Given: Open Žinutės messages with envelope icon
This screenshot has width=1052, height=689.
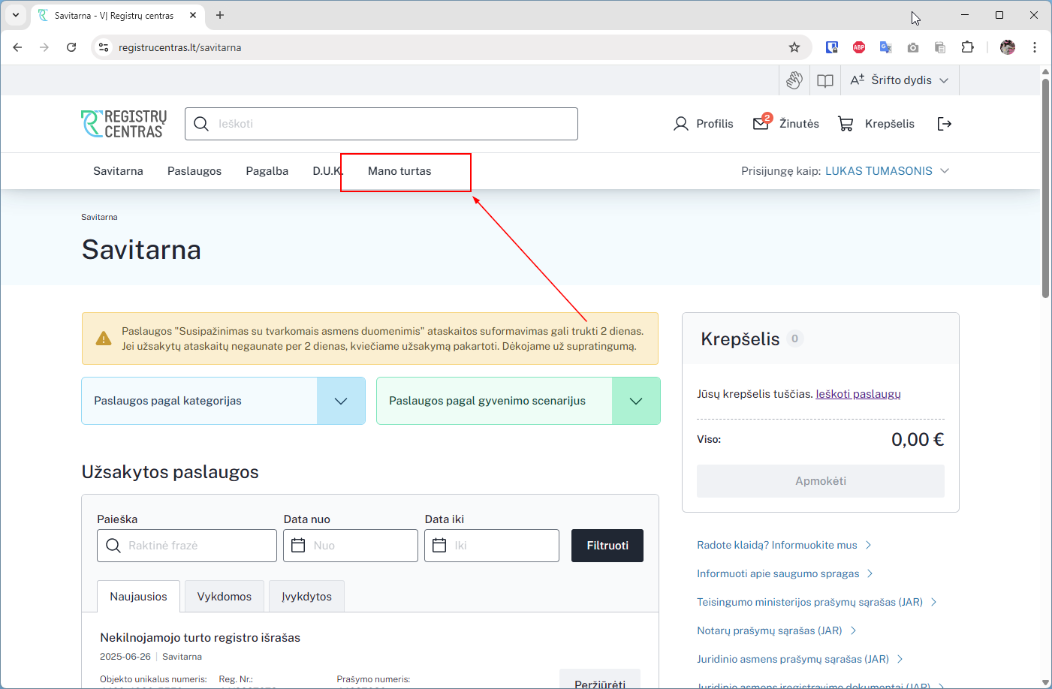Looking at the screenshot, I should (x=786, y=123).
